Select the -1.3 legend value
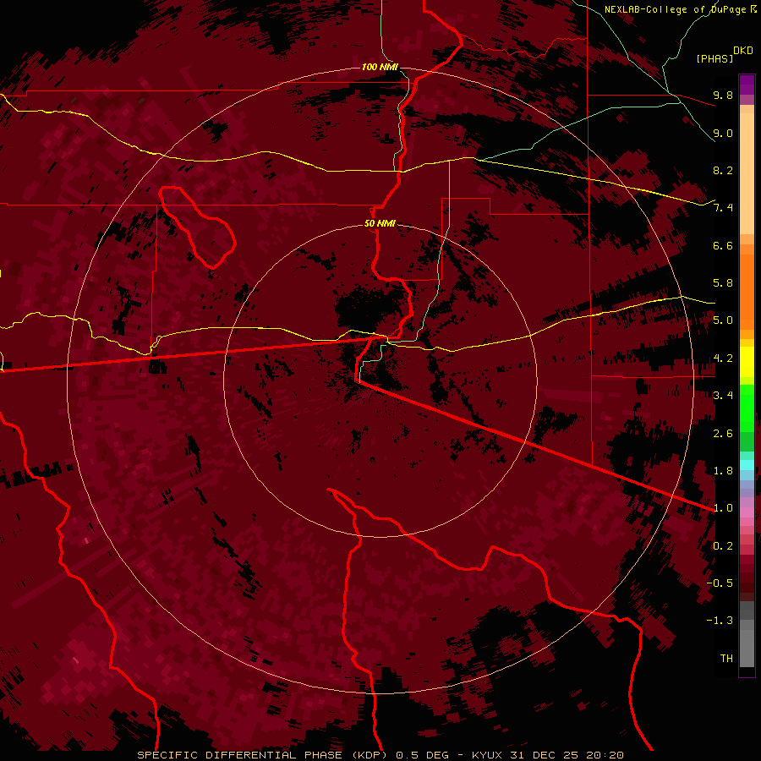 pos(720,621)
